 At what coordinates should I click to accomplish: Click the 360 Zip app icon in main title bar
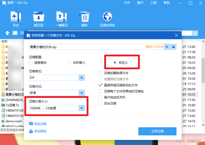4,3
